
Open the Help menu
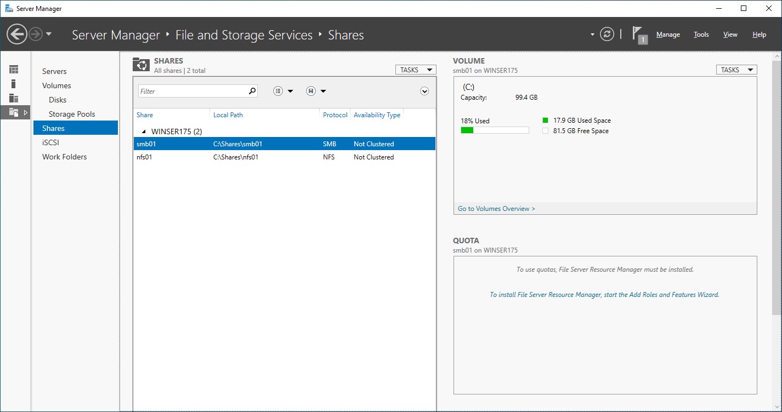point(760,35)
